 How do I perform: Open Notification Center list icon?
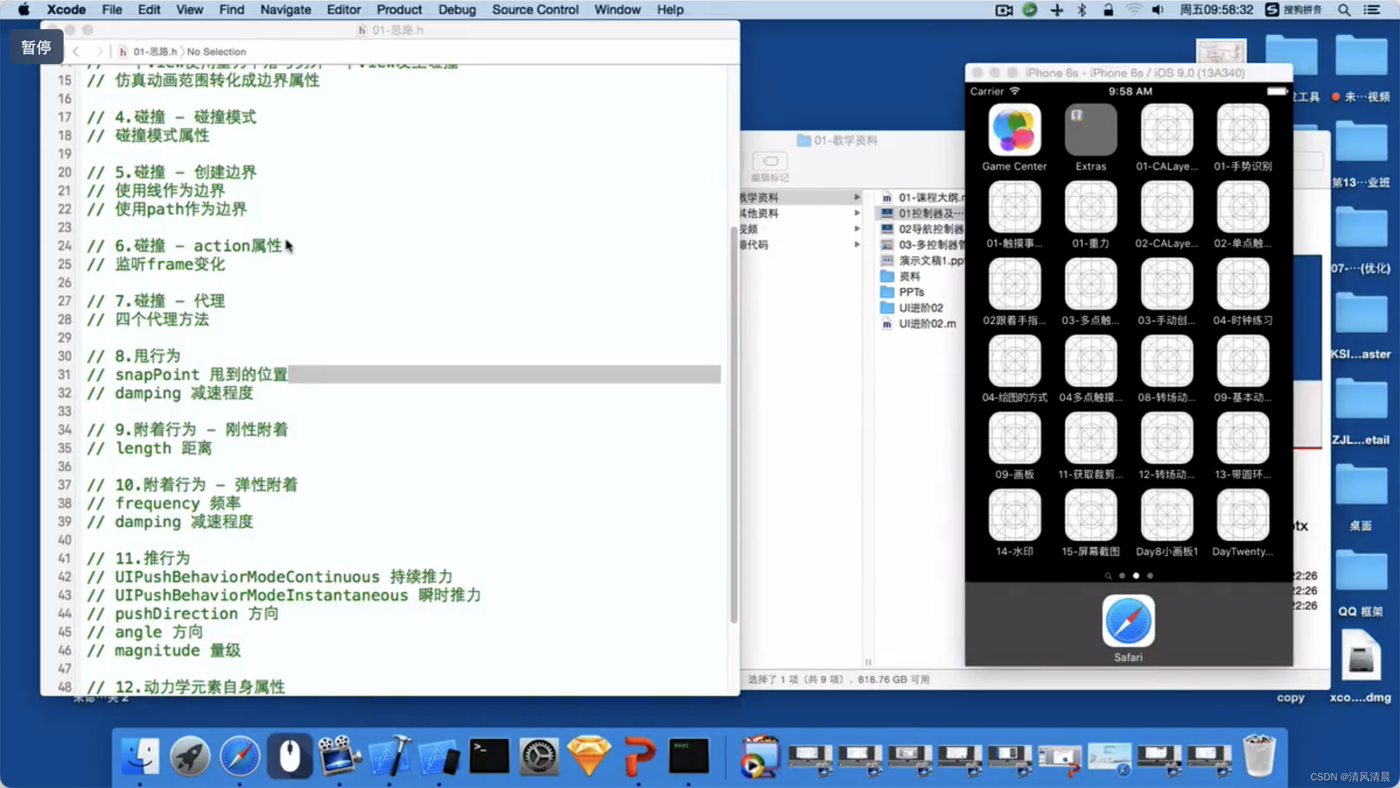[1371, 10]
